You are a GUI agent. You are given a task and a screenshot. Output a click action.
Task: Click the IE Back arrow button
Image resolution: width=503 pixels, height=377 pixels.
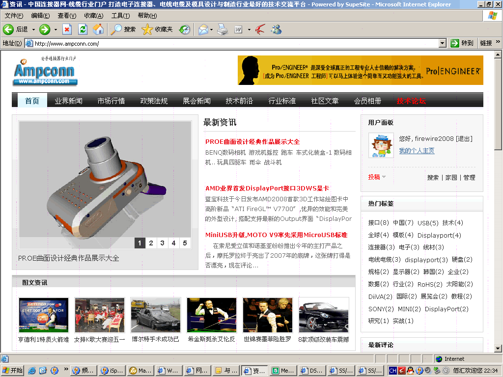click(x=8, y=29)
